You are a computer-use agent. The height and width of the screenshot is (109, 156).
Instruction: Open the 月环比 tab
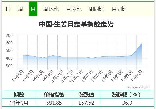pos(74,9)
